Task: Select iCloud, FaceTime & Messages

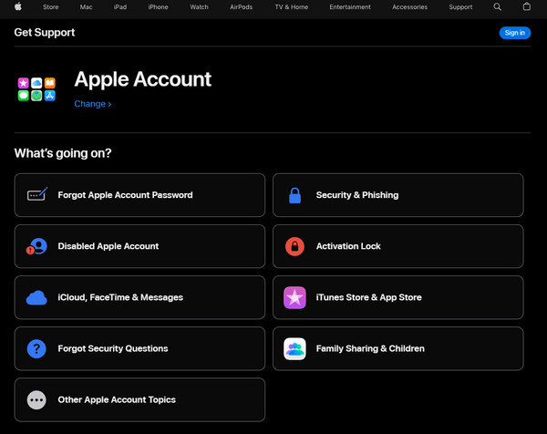Action: pyautogui.click(x=139, y=297)
